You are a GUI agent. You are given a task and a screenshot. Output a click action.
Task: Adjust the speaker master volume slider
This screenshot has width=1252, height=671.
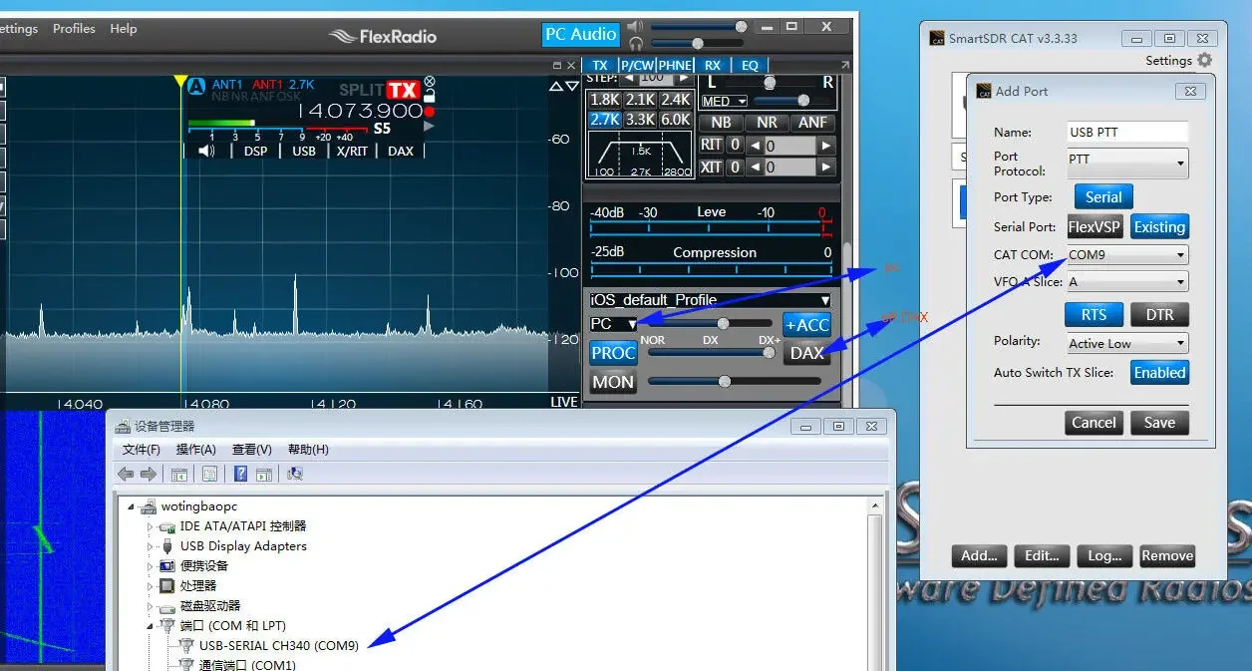coord(698,27)
